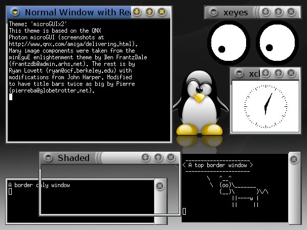
Task: Click the 'Theme: microGUIx2' line
Action: coord(38,24)
